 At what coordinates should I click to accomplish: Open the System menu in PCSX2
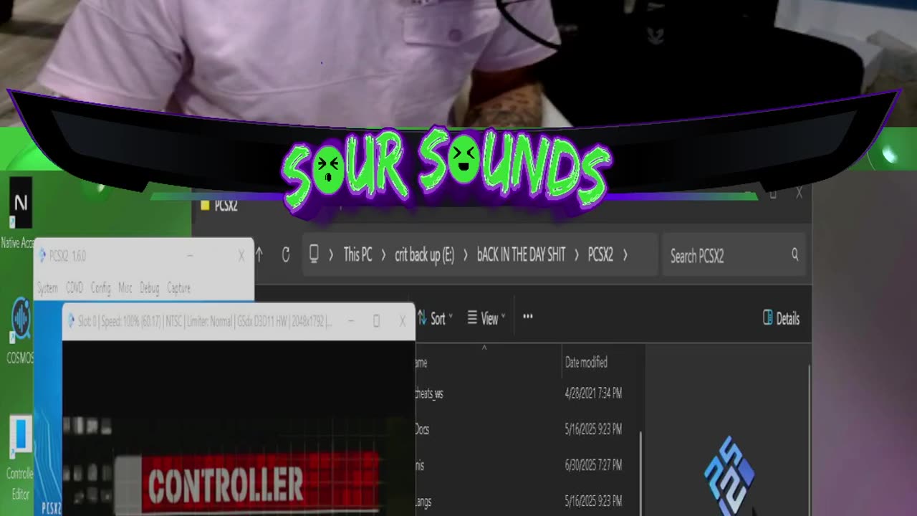pos(47,288)
